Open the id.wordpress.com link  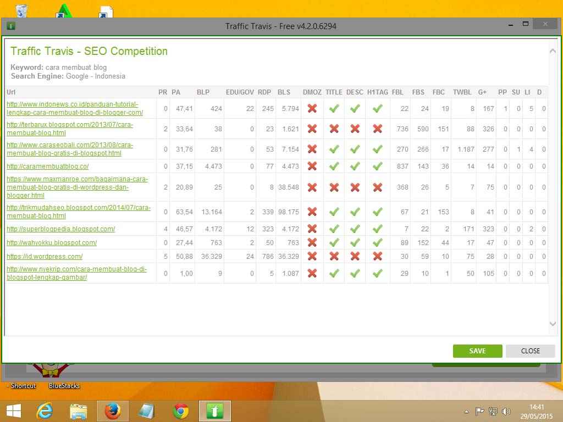tap(45, 257)
